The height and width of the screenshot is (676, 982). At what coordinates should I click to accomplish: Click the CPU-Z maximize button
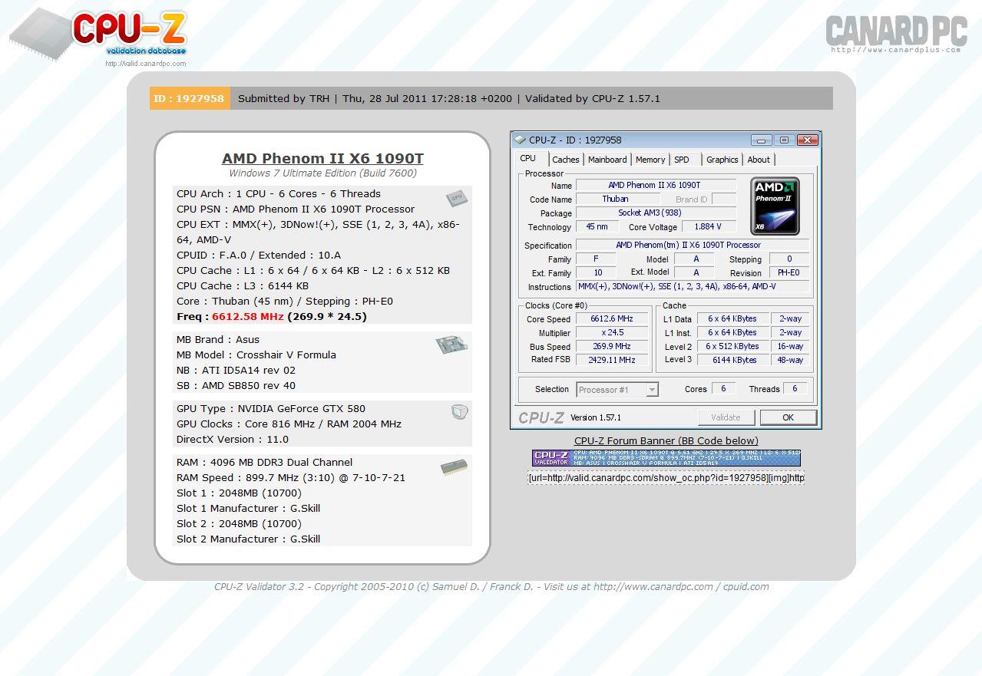(x=784, y=140)
